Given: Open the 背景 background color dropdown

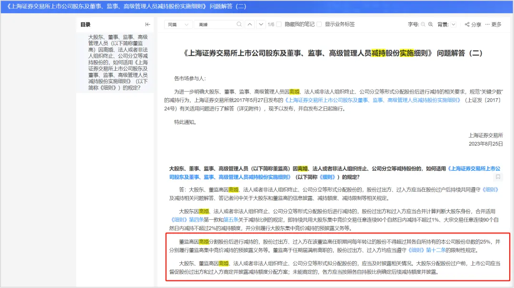Looking at the screenshot, I should 454,25.
